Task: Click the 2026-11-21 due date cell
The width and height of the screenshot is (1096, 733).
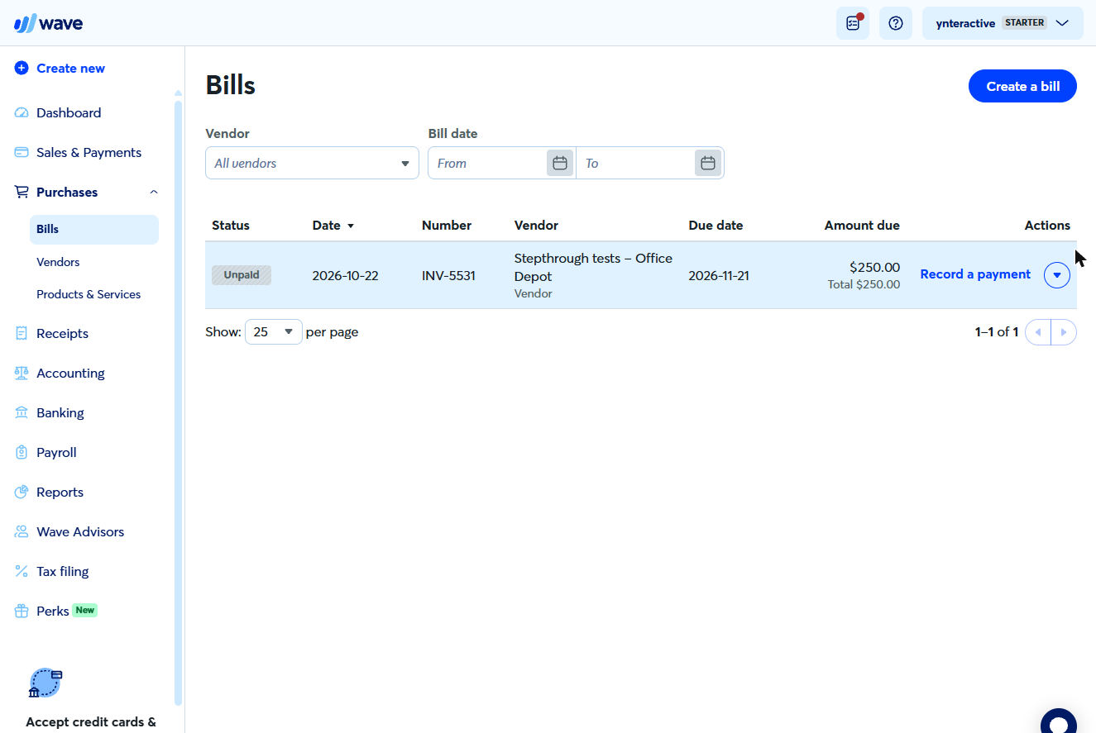Action: [719, 276]
